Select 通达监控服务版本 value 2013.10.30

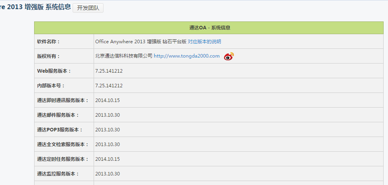point(108,174)
